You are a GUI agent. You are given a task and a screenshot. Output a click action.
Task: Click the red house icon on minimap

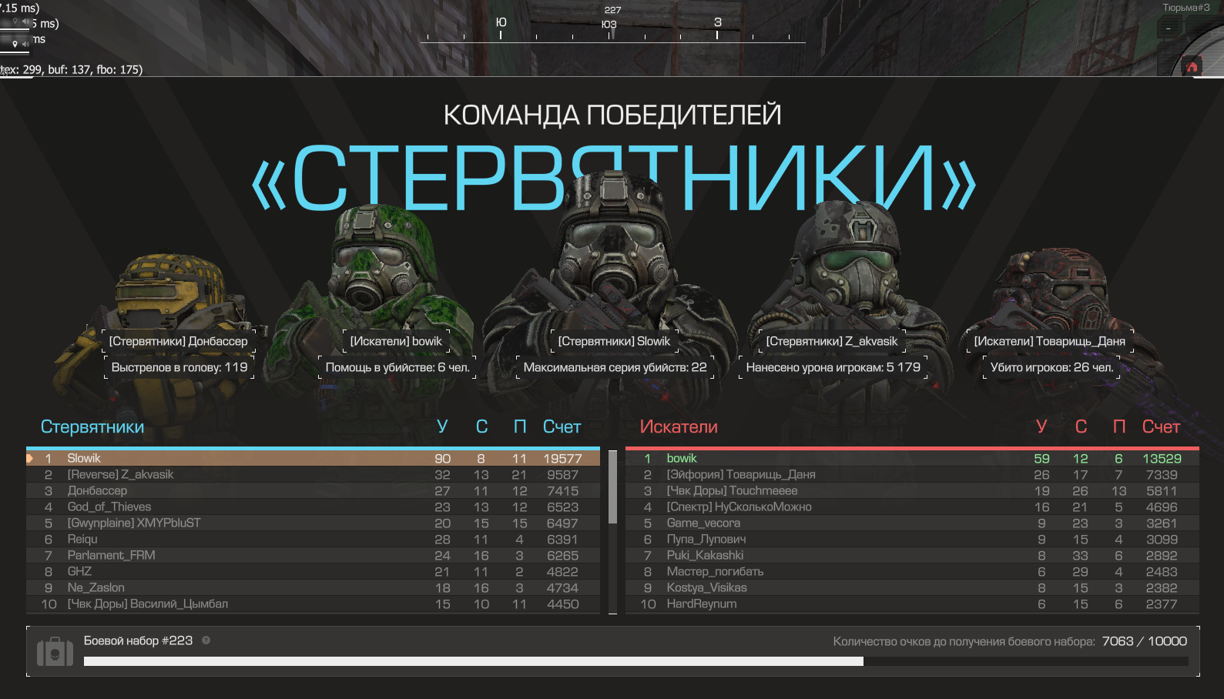pos(1192,67)
